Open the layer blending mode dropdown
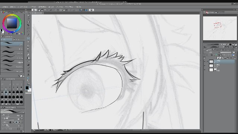 [x=212, y=52]
